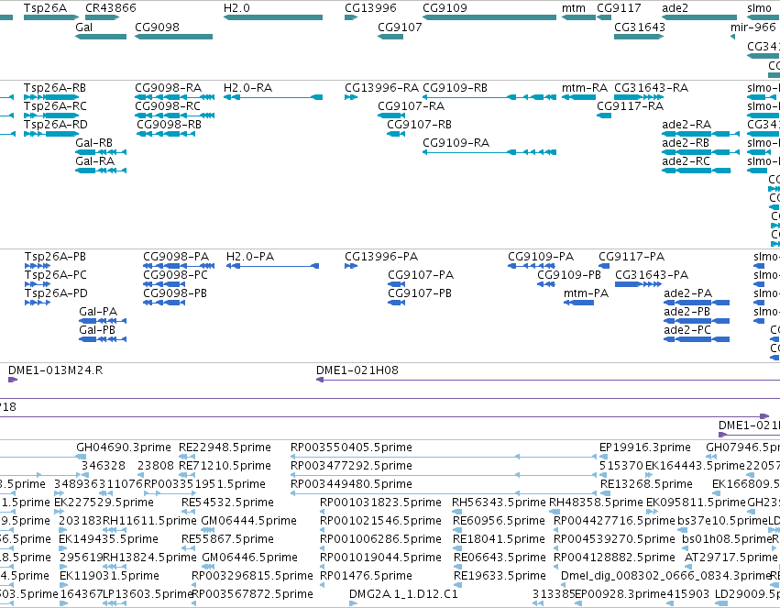780x608 pixels.
Task: Open transcript CG9098-RC label
Action: point(168,106)
